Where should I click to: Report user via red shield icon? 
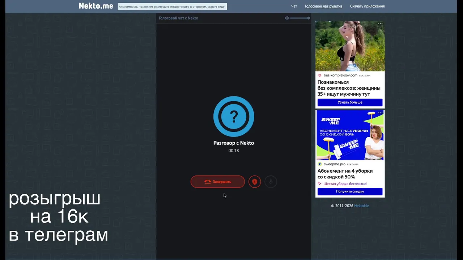[255, 182]
